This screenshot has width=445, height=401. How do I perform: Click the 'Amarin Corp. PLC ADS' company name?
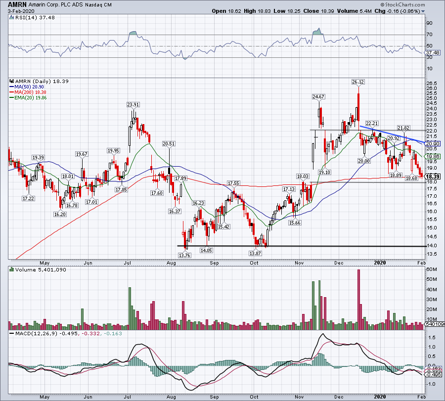coord(55,5)
